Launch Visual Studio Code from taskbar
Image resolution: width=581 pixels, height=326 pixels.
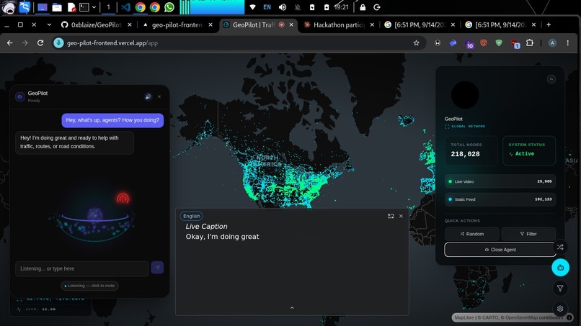point(125,7)
